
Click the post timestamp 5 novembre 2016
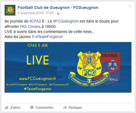click(x=35, y=13)
